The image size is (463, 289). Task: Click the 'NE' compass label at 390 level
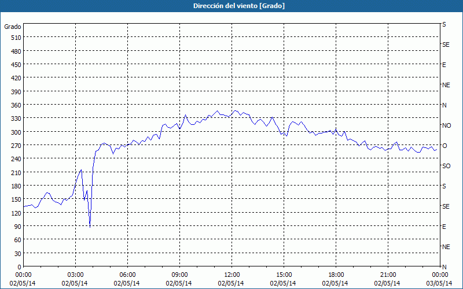(446, 85)
